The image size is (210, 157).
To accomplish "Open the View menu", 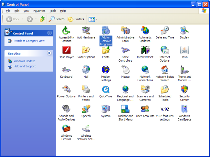I will 26,11.
